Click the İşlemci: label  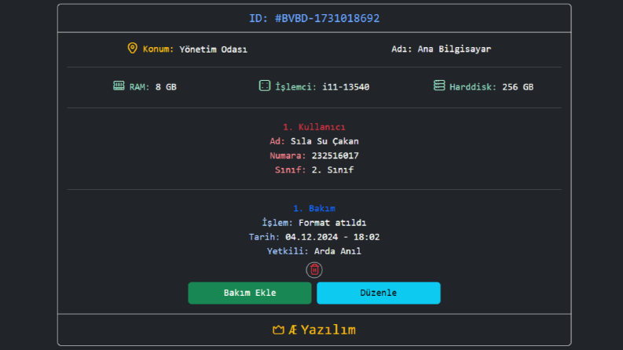(x=296, y=87)
